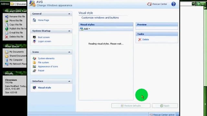Open the Logon screen link
This screenshot has height=116, width=207.
tap(45, 41)
